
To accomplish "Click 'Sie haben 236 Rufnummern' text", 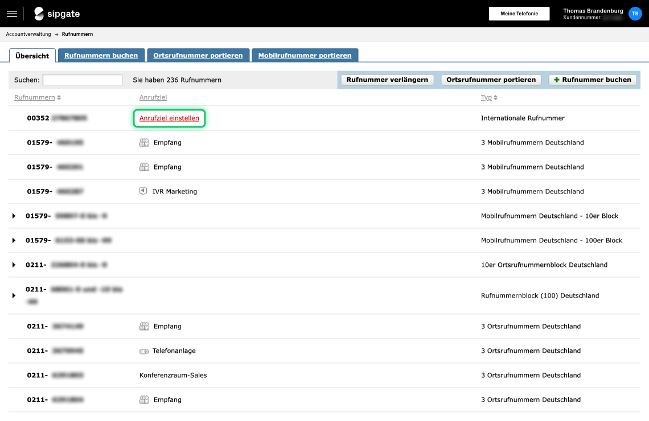I will point(177,80).
